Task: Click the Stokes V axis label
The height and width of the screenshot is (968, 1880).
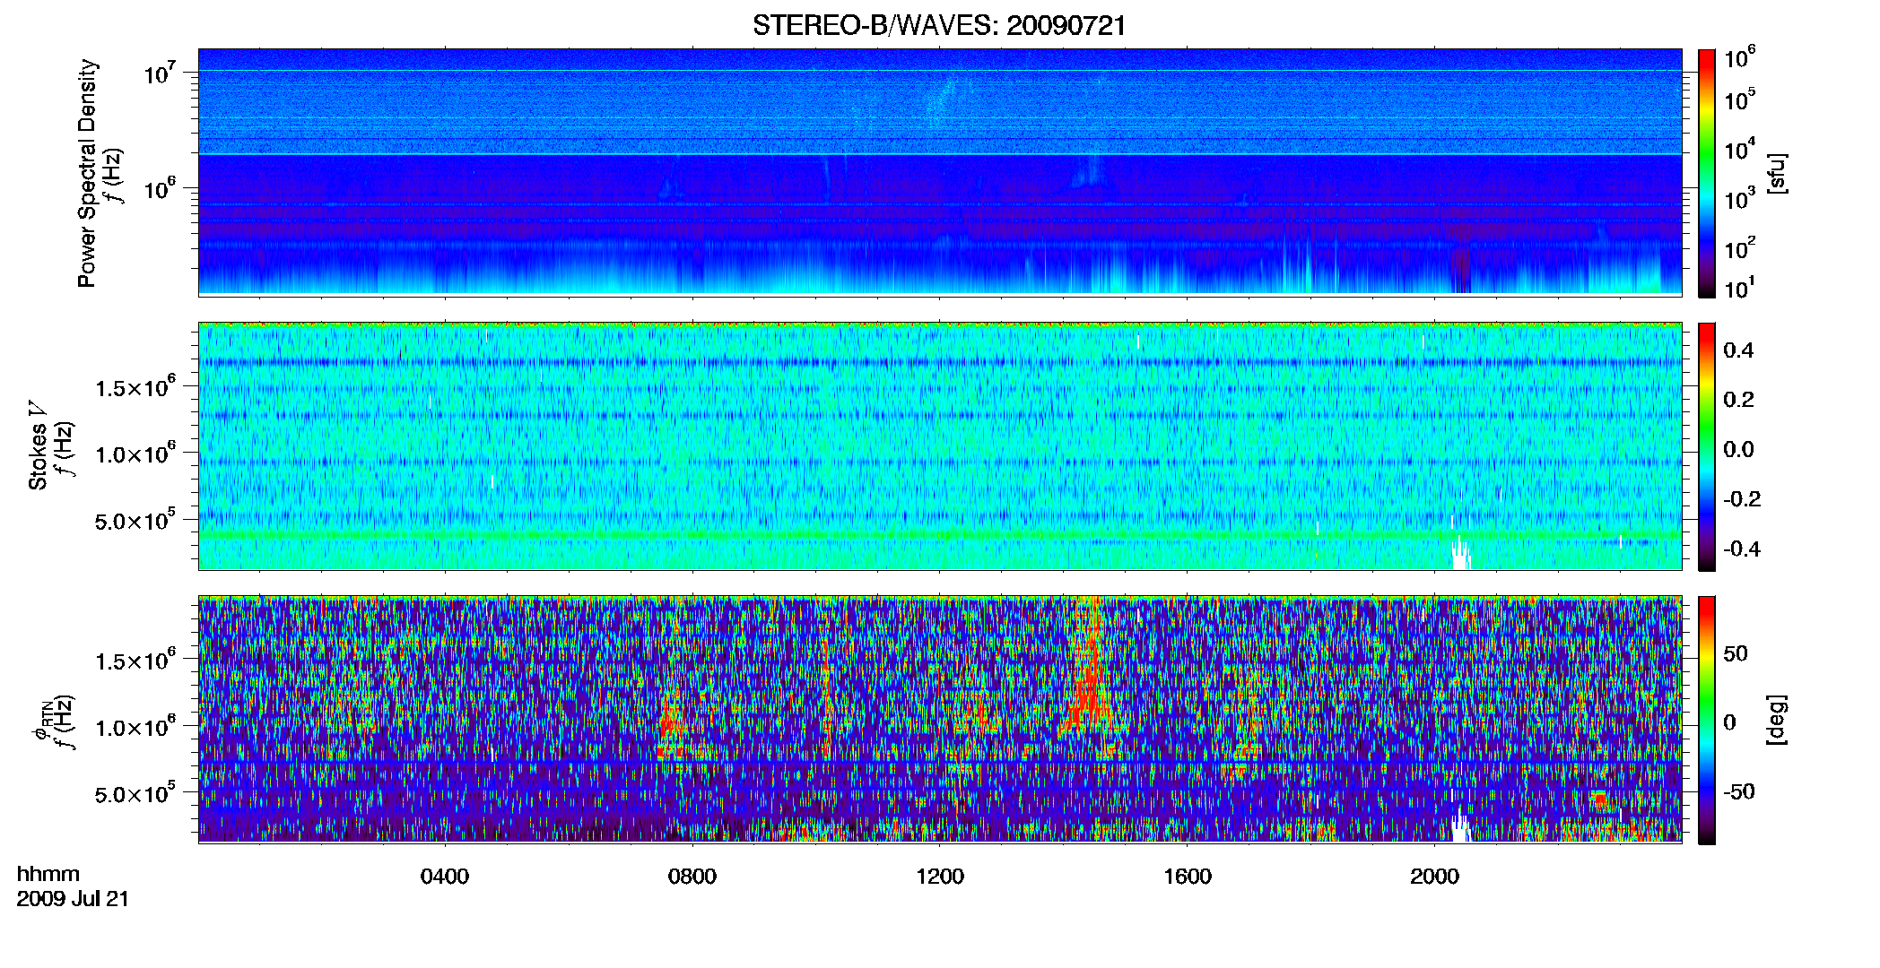Action: [38, 445]
